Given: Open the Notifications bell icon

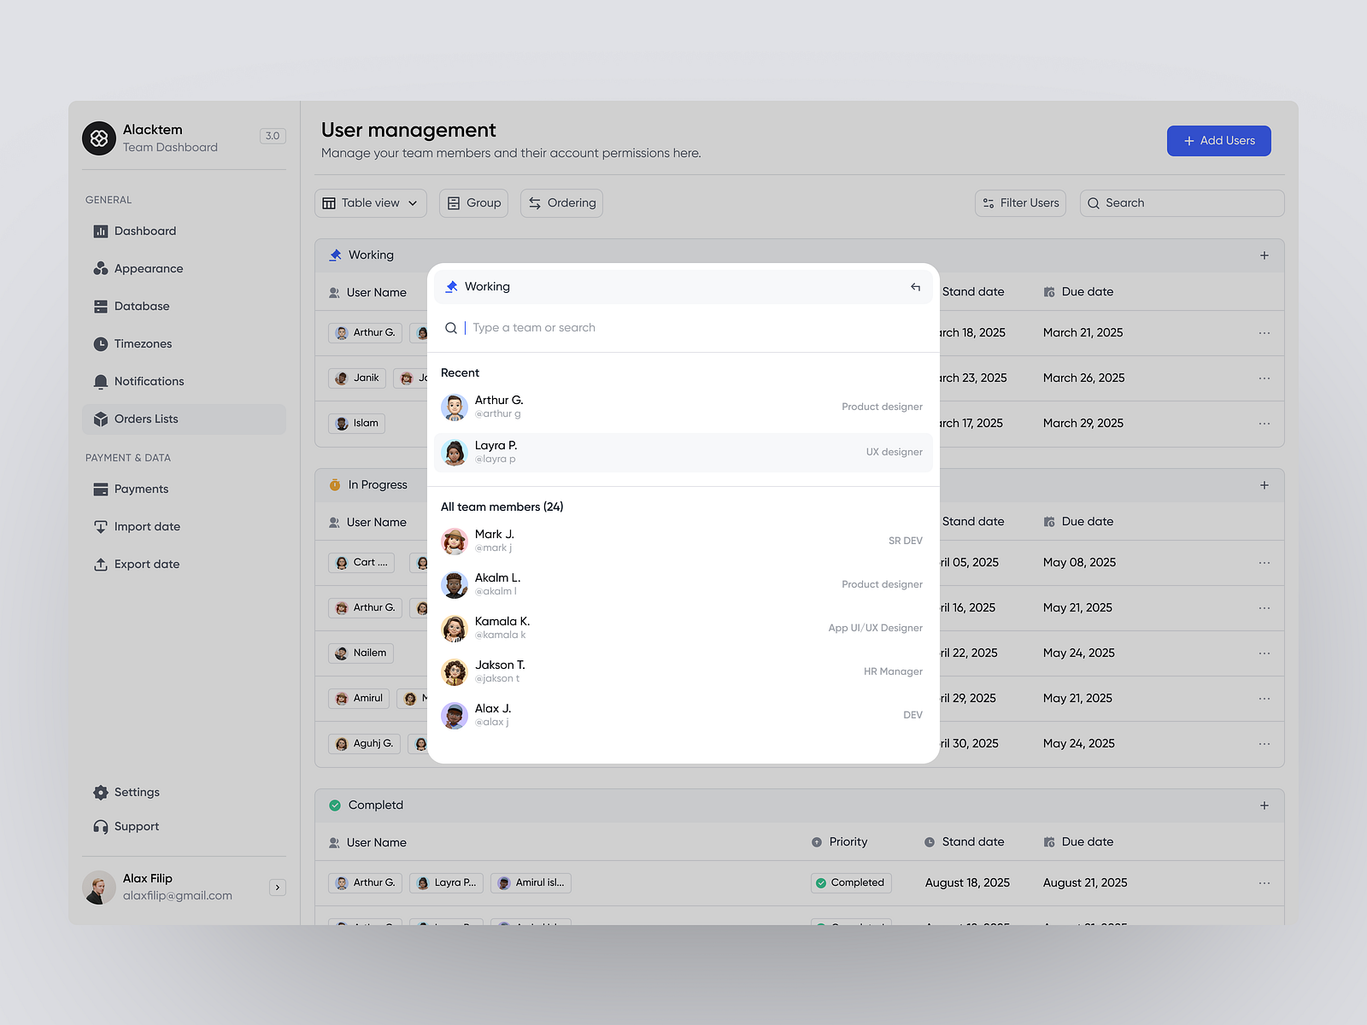Looking at the screenshot, I should [x=101, y=382].
